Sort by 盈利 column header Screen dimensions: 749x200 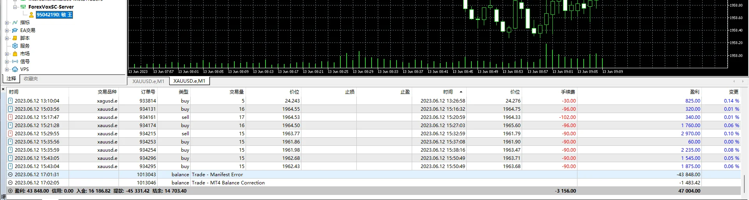pos(694,92)
